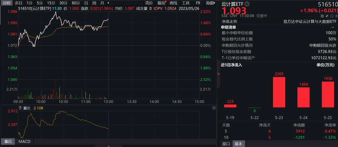The width and height of the screenshot is (338, 147).
Task: Switch to MACD indicator tab
Action: (x=24, y=141)
